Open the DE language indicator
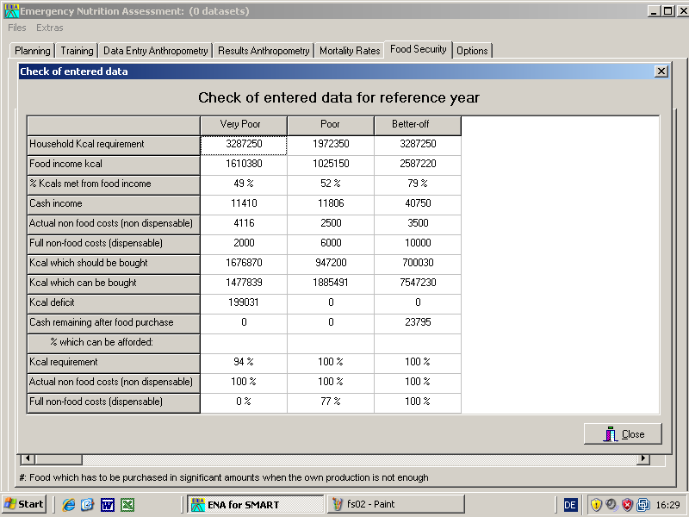Image resolution: width=689 pixels, height=517 pixels. (x=570, y=505)
